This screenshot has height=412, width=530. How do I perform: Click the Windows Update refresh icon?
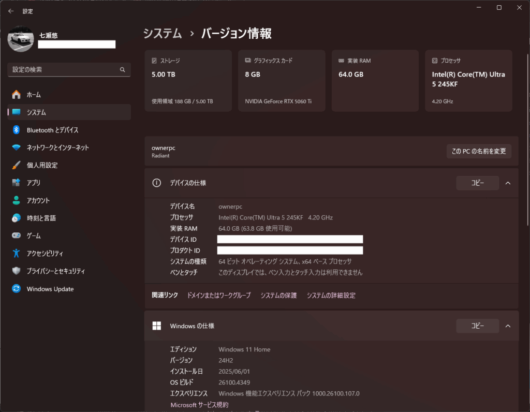16,289
